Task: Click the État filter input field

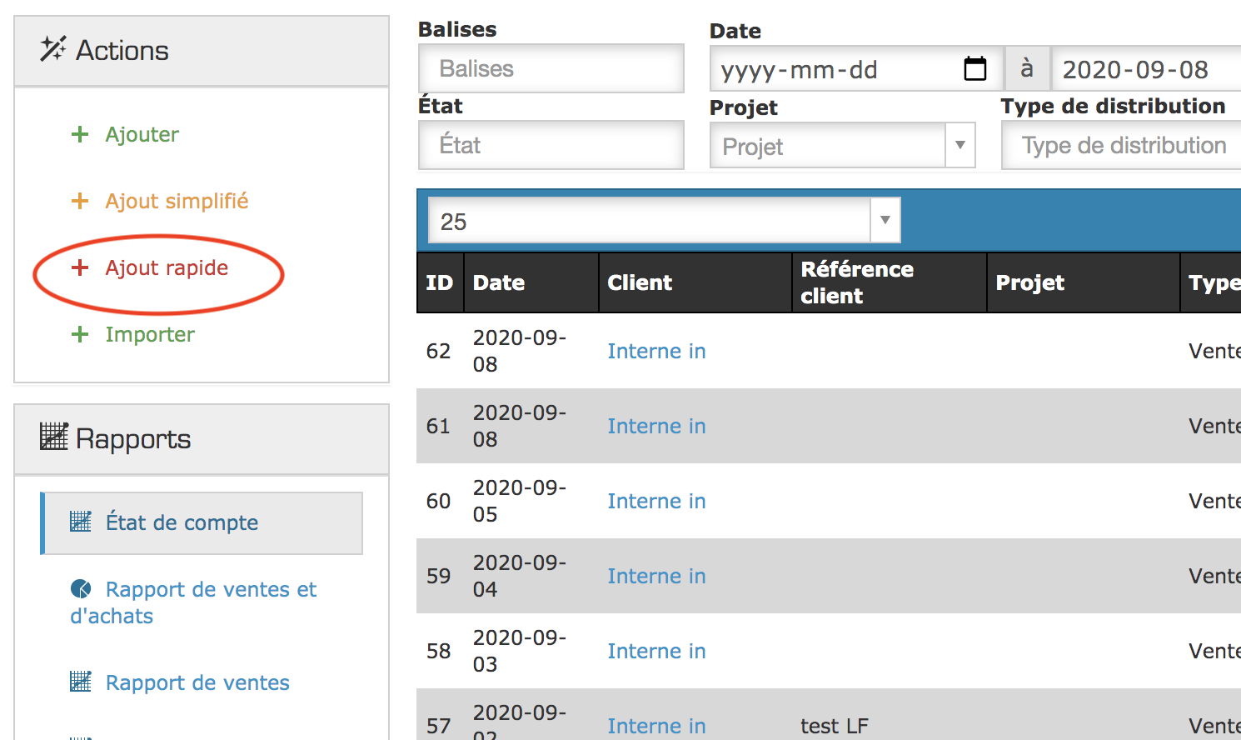Action: click(551, 145)
